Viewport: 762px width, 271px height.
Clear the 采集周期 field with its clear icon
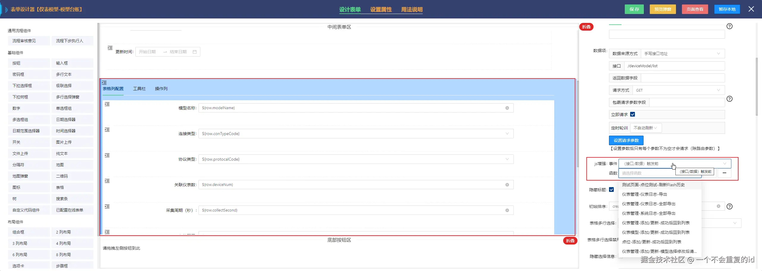507,210
